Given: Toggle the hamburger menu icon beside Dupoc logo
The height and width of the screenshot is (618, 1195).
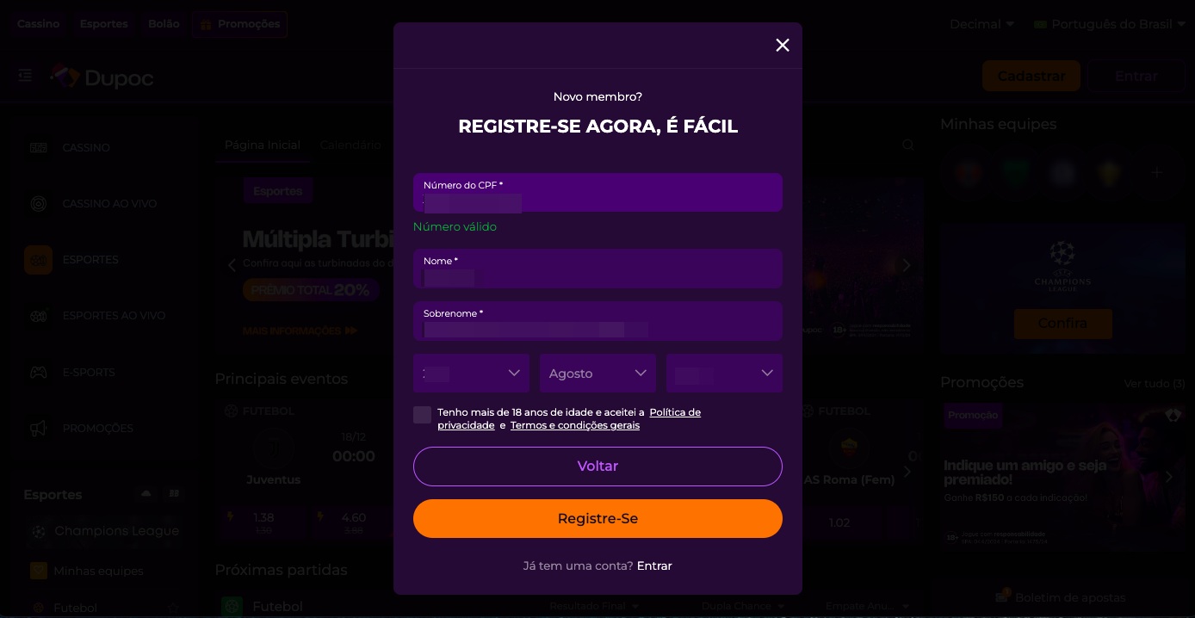Looking at the screenshot, I should [25, 76].
